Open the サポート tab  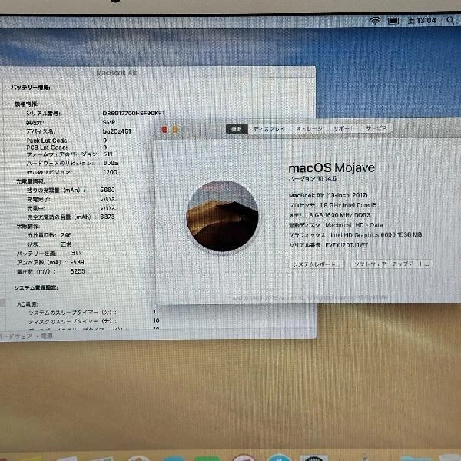pyautogui.click(x=343, y=128)
